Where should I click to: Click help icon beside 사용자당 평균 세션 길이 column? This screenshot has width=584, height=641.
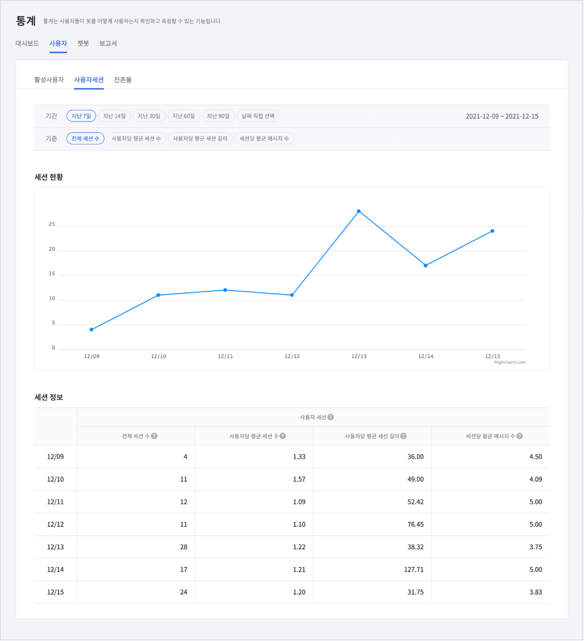pos(403,436)
